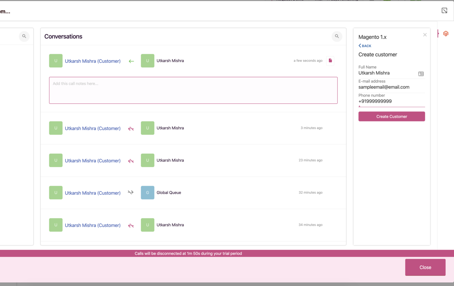The height and width of the screenshot is (286, 454).
Task: Click the outgoing call arrow near Global Queue
Action: click(x=130, y=192)
